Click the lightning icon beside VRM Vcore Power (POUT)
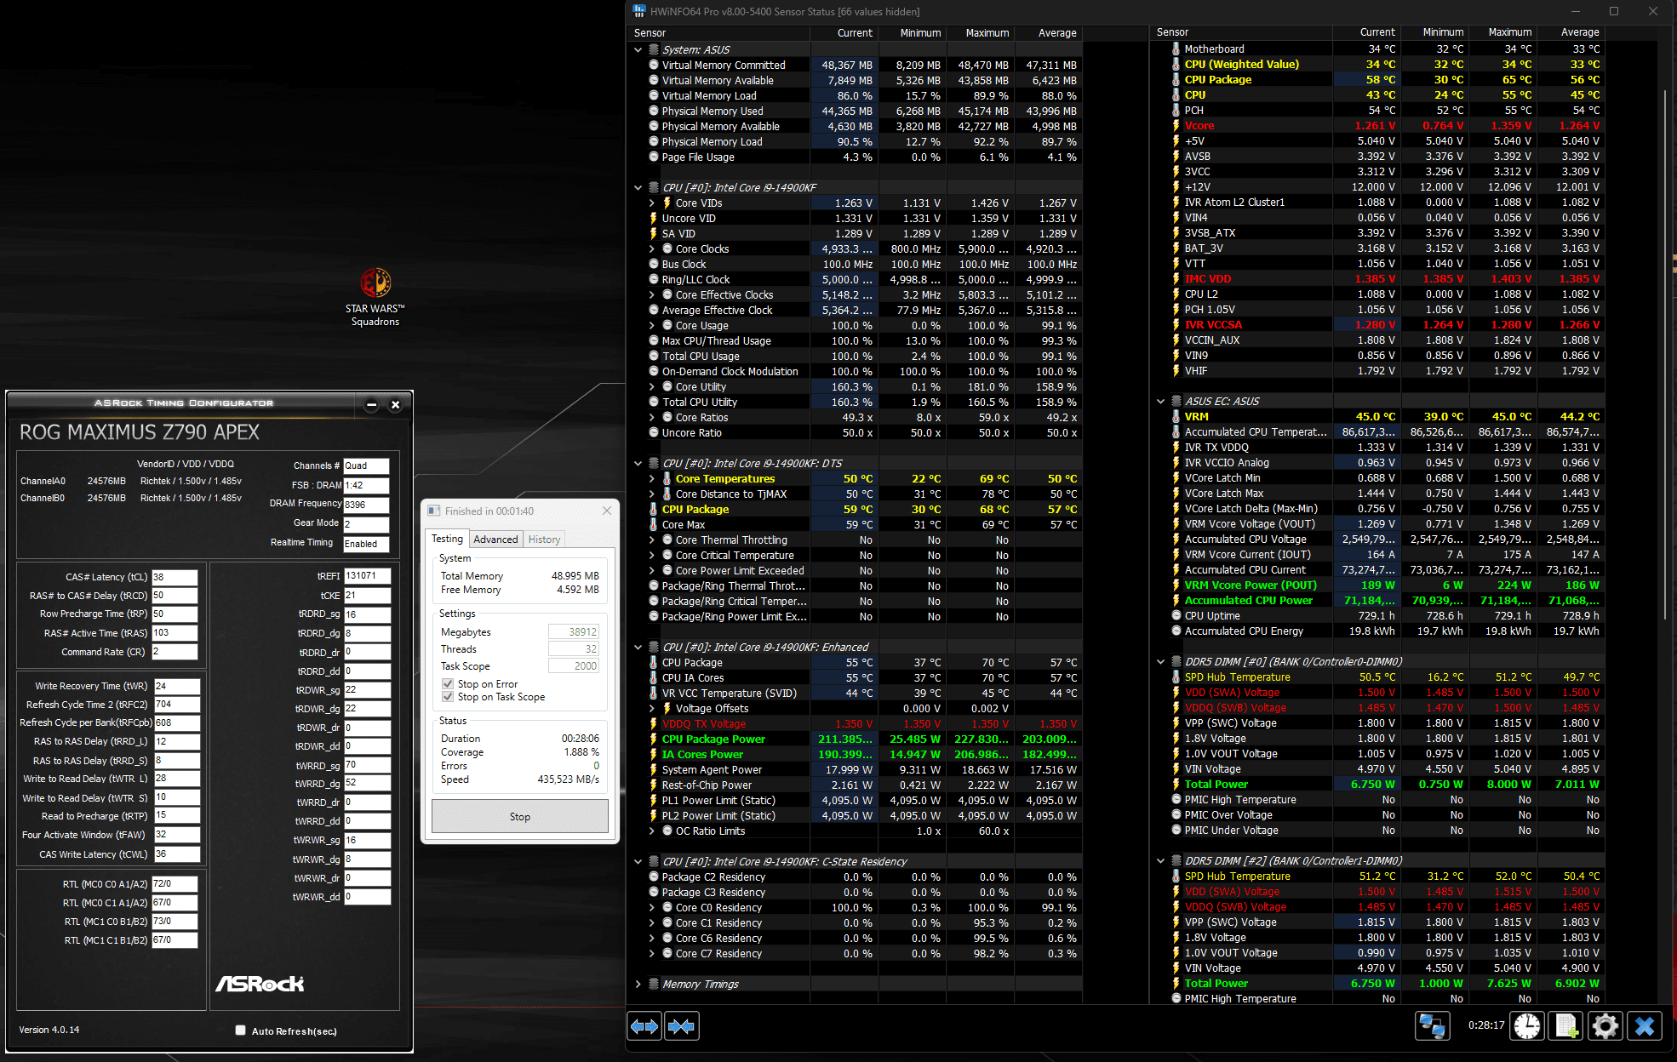The image size is (1677, 1062). tap(1176, 585)
